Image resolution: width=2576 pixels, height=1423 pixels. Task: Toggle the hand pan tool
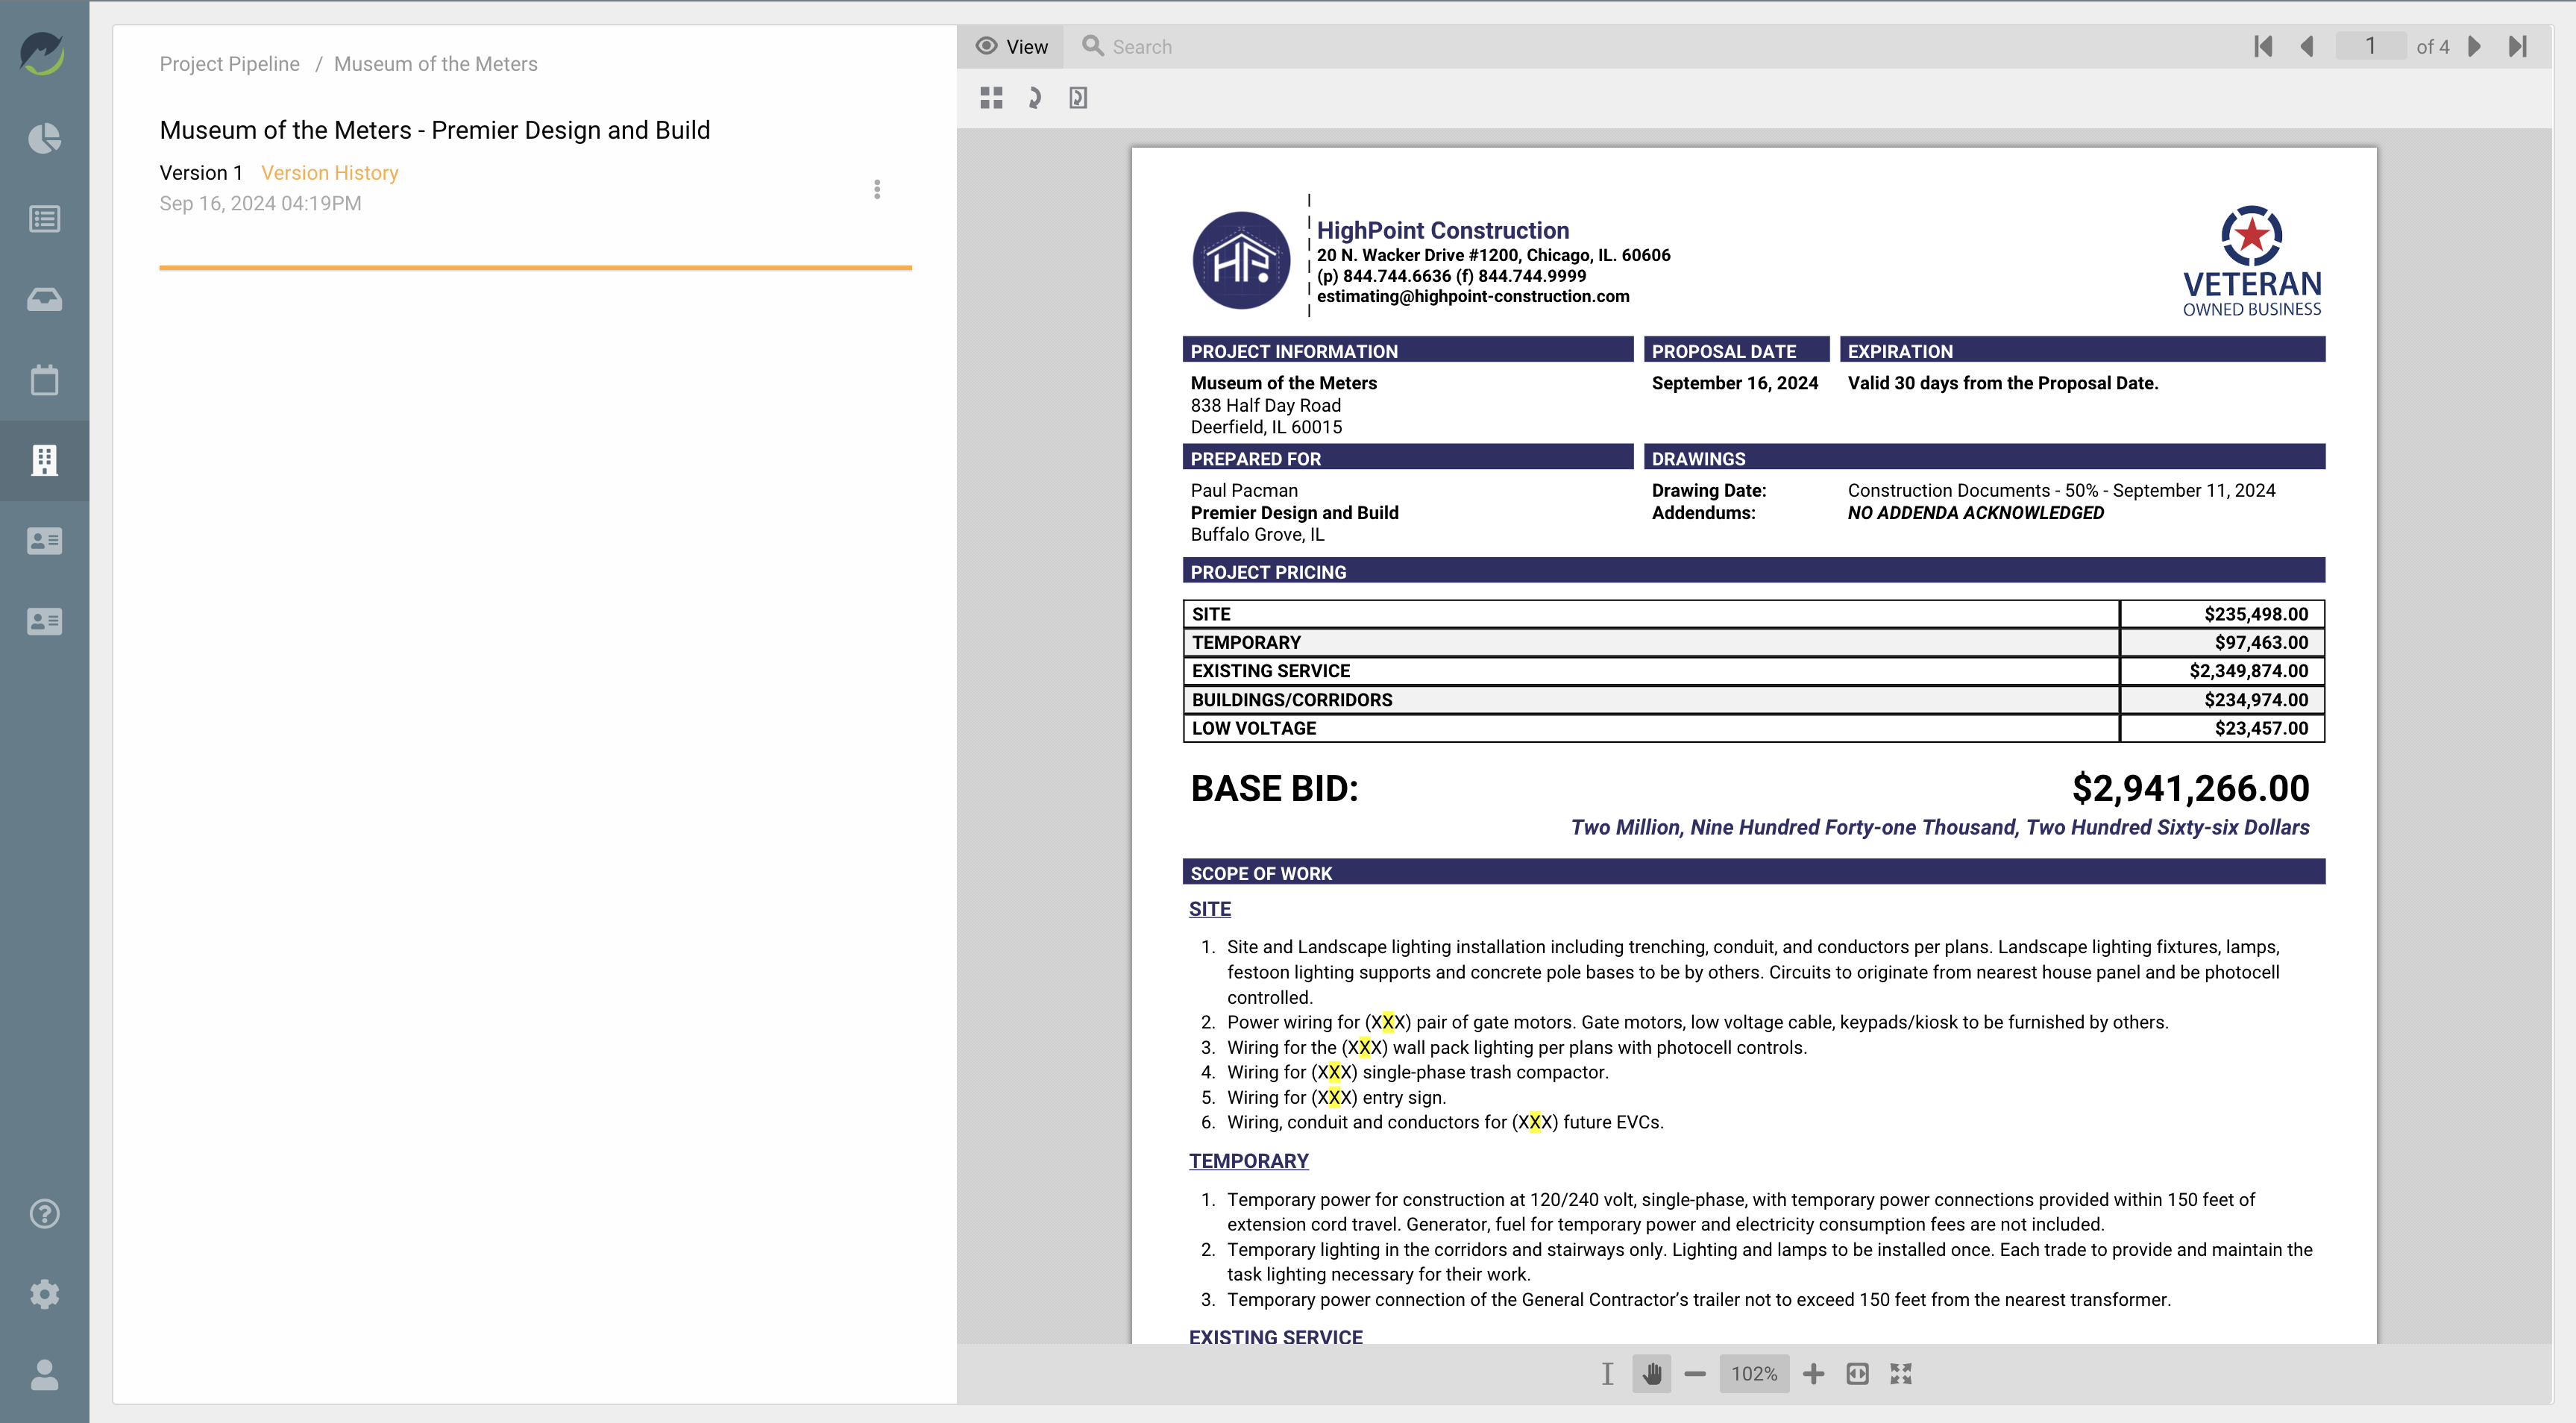1652,1374
